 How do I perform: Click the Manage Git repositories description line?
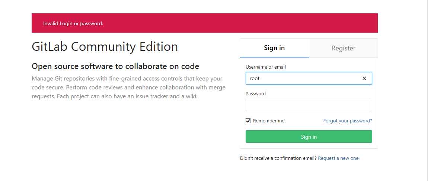click(x=127, y=79)
